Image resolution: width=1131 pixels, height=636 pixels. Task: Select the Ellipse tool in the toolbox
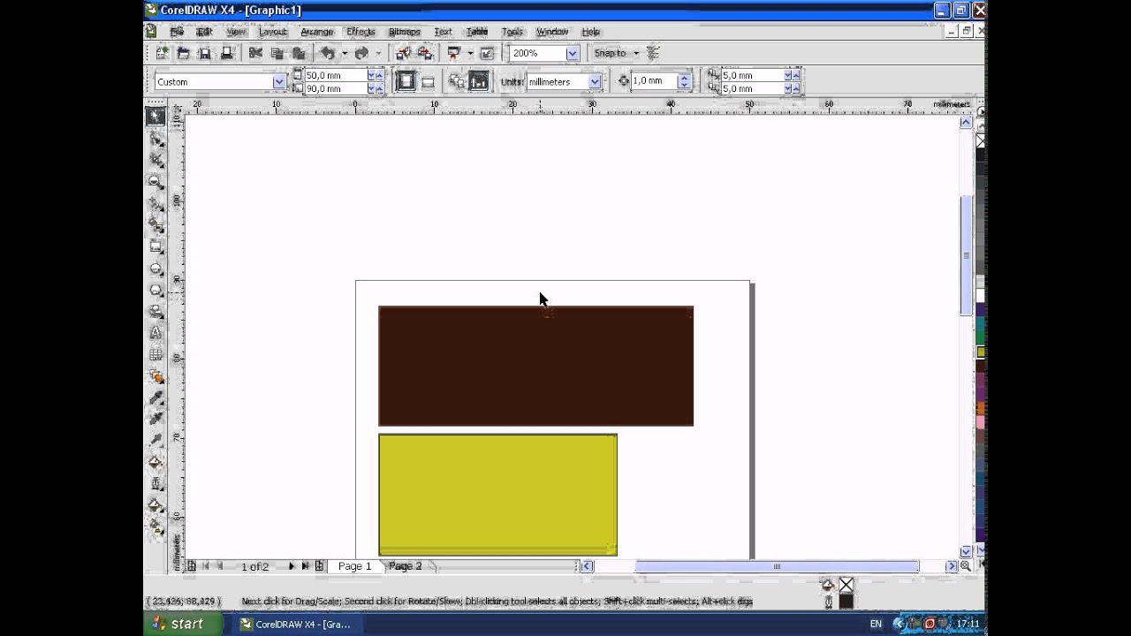156,269
